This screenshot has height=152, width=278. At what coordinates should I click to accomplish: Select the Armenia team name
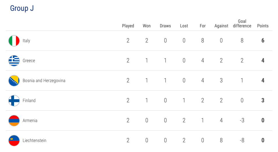30,121
